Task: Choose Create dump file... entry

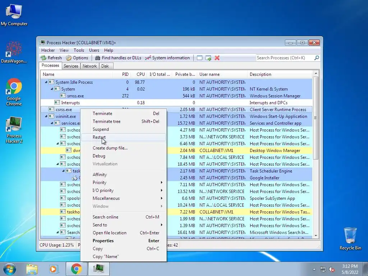Action: (x=124, y=148)
